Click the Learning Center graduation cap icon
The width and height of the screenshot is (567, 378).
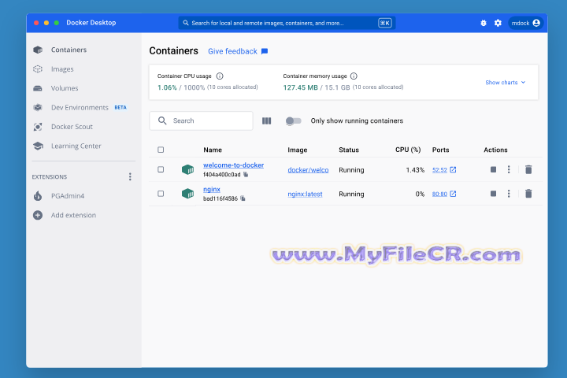(x=38, y=146)
